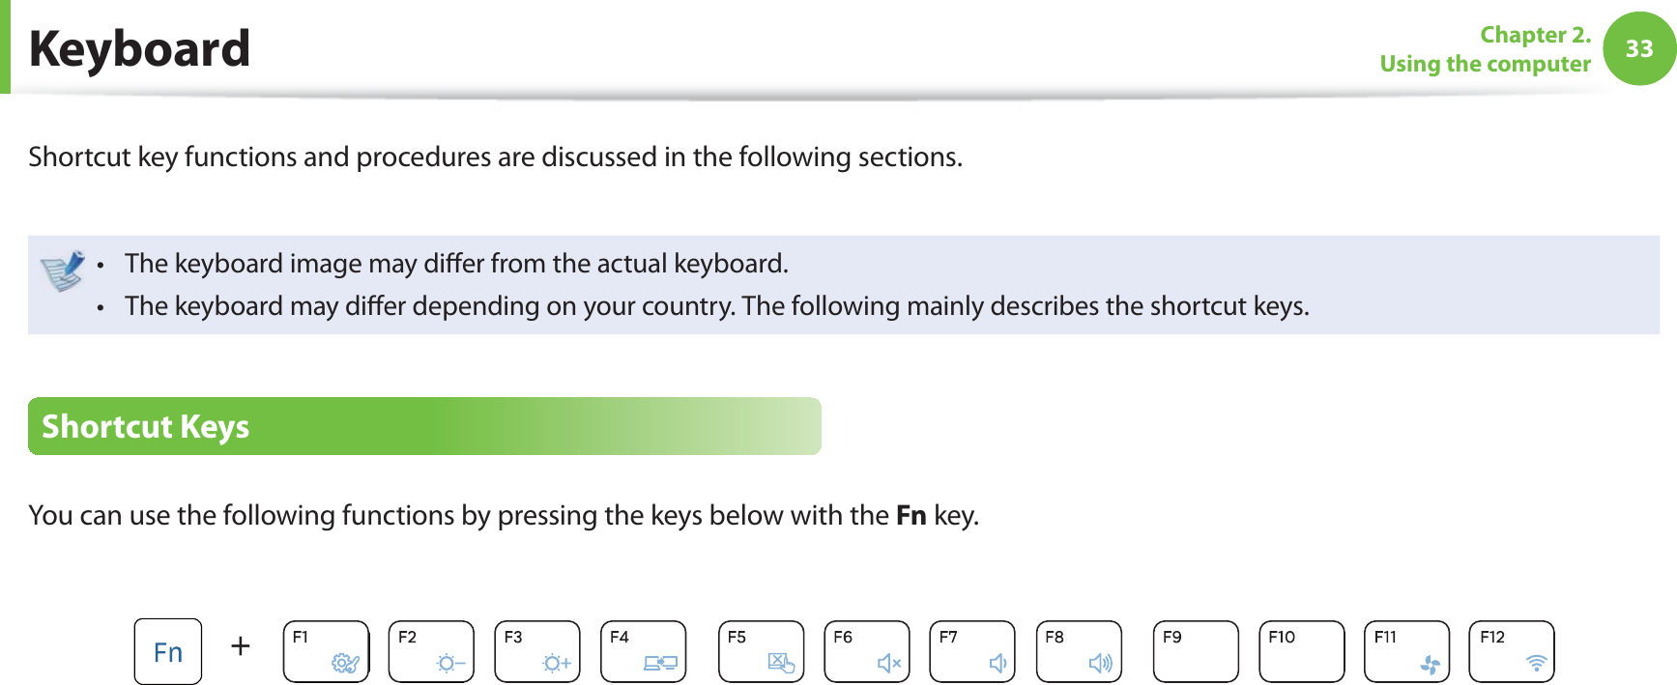Click the F7 volume down key
This screenshot has height=685, width=1677.
[972, 651]
